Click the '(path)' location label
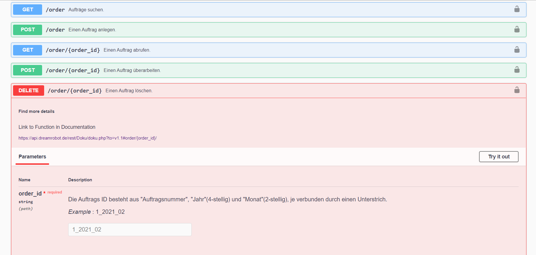 coord(26,209)
